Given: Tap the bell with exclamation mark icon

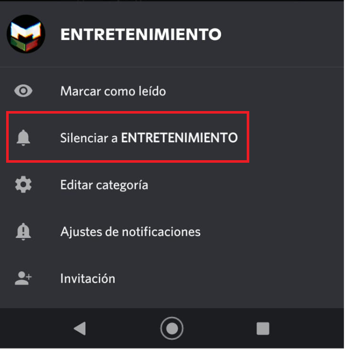Looking at the screenshot, I should pos(23,231).
